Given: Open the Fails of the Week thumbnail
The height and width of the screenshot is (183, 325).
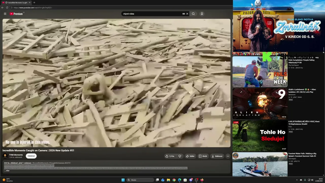Looking at the screenshot, I should pos(260,72).
